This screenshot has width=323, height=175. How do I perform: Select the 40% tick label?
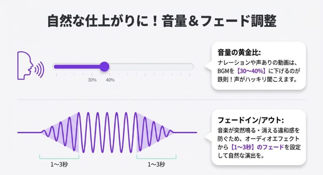(110, 80)
